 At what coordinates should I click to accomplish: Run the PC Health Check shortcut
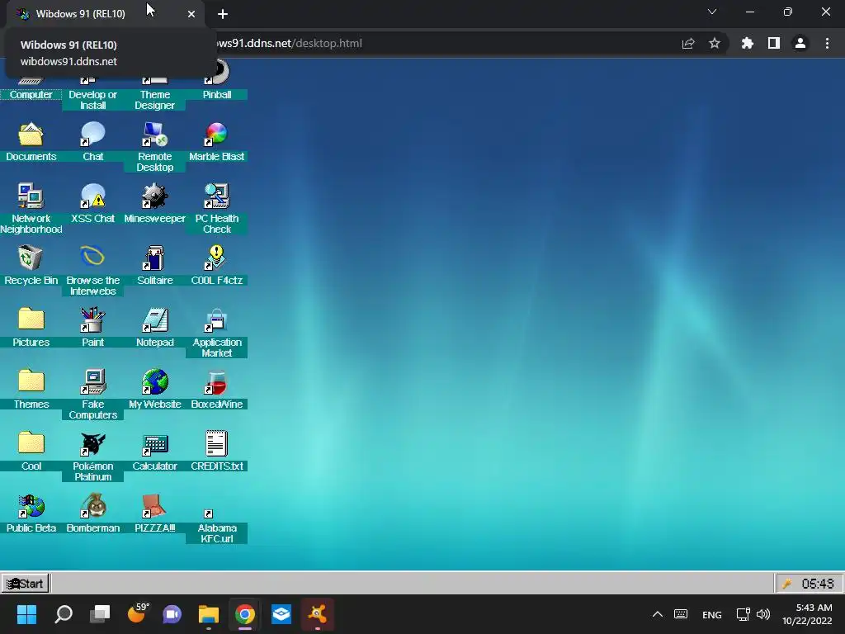pyautogui.click(x=217, y=196)
